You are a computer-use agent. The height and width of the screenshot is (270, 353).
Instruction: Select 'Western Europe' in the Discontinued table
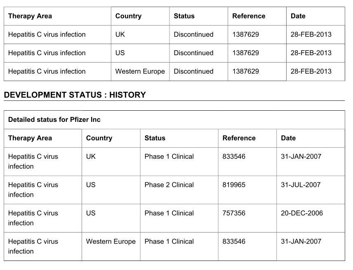[140, 71]
